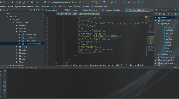
Task: Collapse the client folder in tree
Action: pyautogui.click(x=17, y=32)
